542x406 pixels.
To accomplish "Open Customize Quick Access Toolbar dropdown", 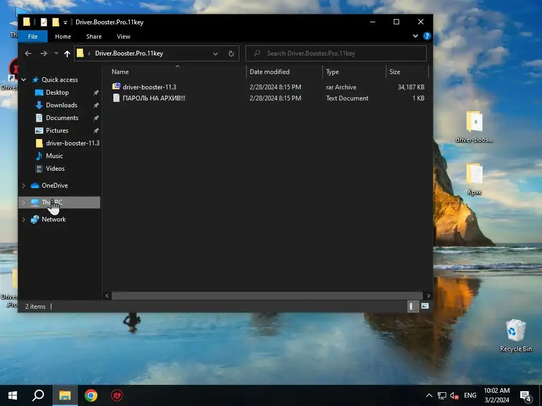I will [65, 23].
